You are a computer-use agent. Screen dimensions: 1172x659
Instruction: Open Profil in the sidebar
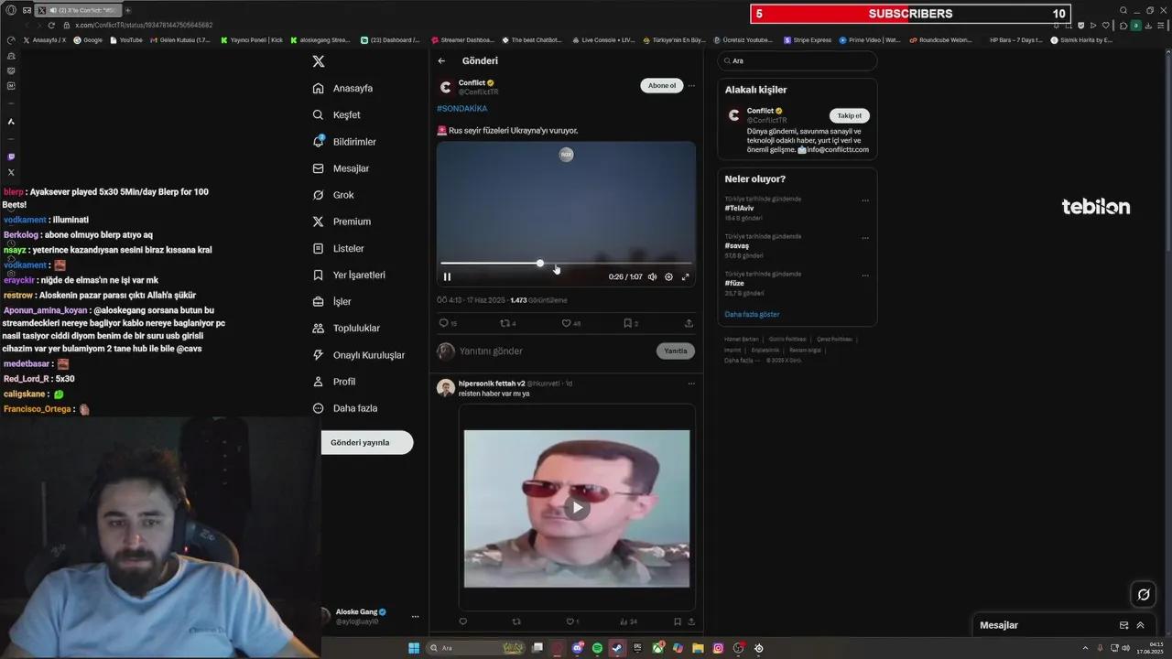(x=334, y=382)
